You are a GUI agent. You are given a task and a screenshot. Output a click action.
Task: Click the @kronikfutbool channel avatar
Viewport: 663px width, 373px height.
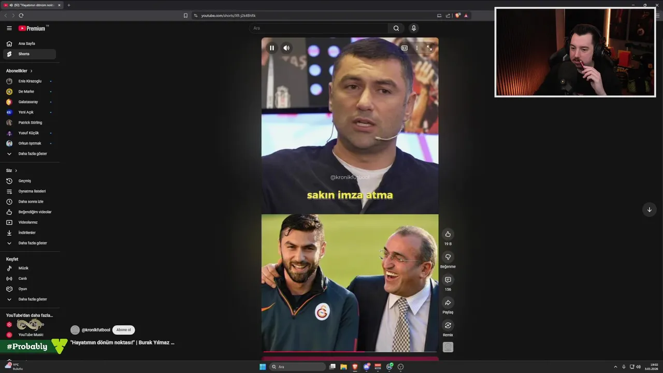pyautogui.click(x=75, y=330)
